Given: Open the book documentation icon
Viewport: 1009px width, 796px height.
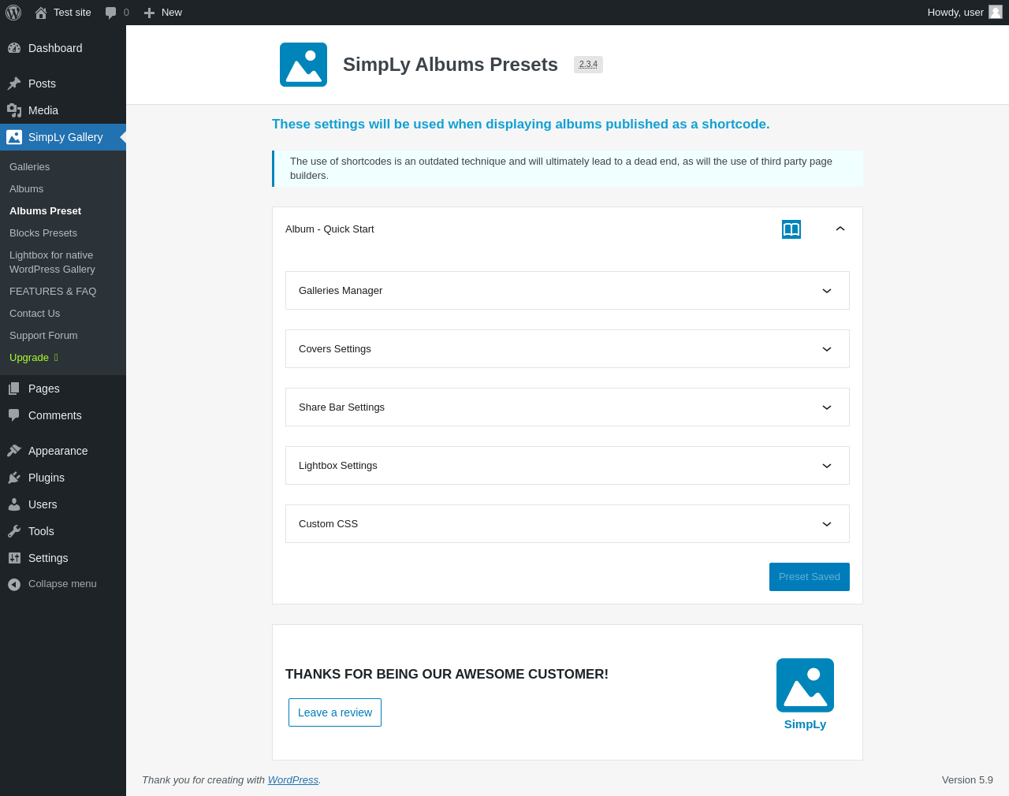Looking at the screenshot, I should tap(791, 229).
